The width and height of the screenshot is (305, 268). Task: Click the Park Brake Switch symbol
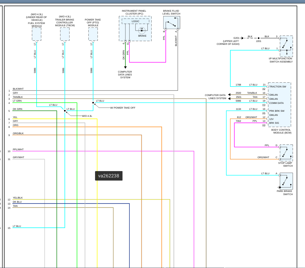click(286, 181)
